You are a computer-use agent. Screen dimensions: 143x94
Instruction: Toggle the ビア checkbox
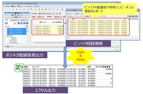click(80, 16)
